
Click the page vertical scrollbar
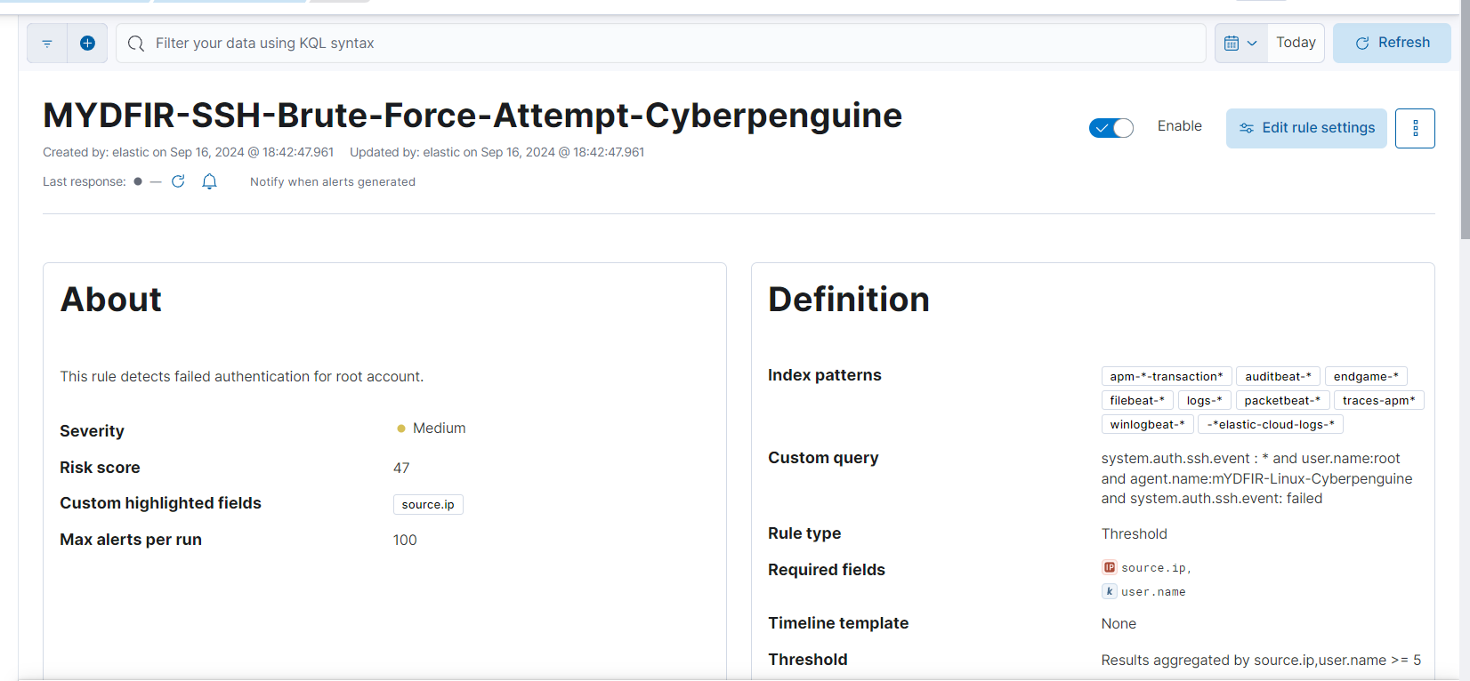[x=1465, y=124]
